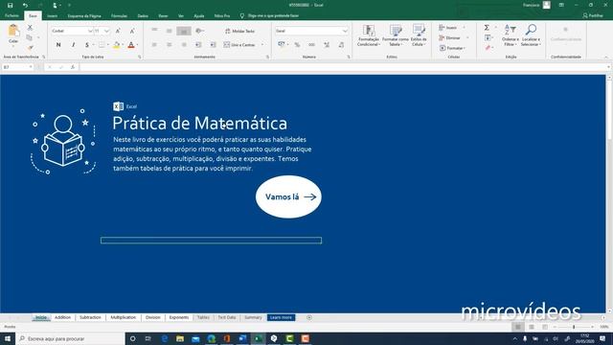The width and height of the screenshot is (613, 345).
Task: Apply percent style number format
Action: point(297,45)
